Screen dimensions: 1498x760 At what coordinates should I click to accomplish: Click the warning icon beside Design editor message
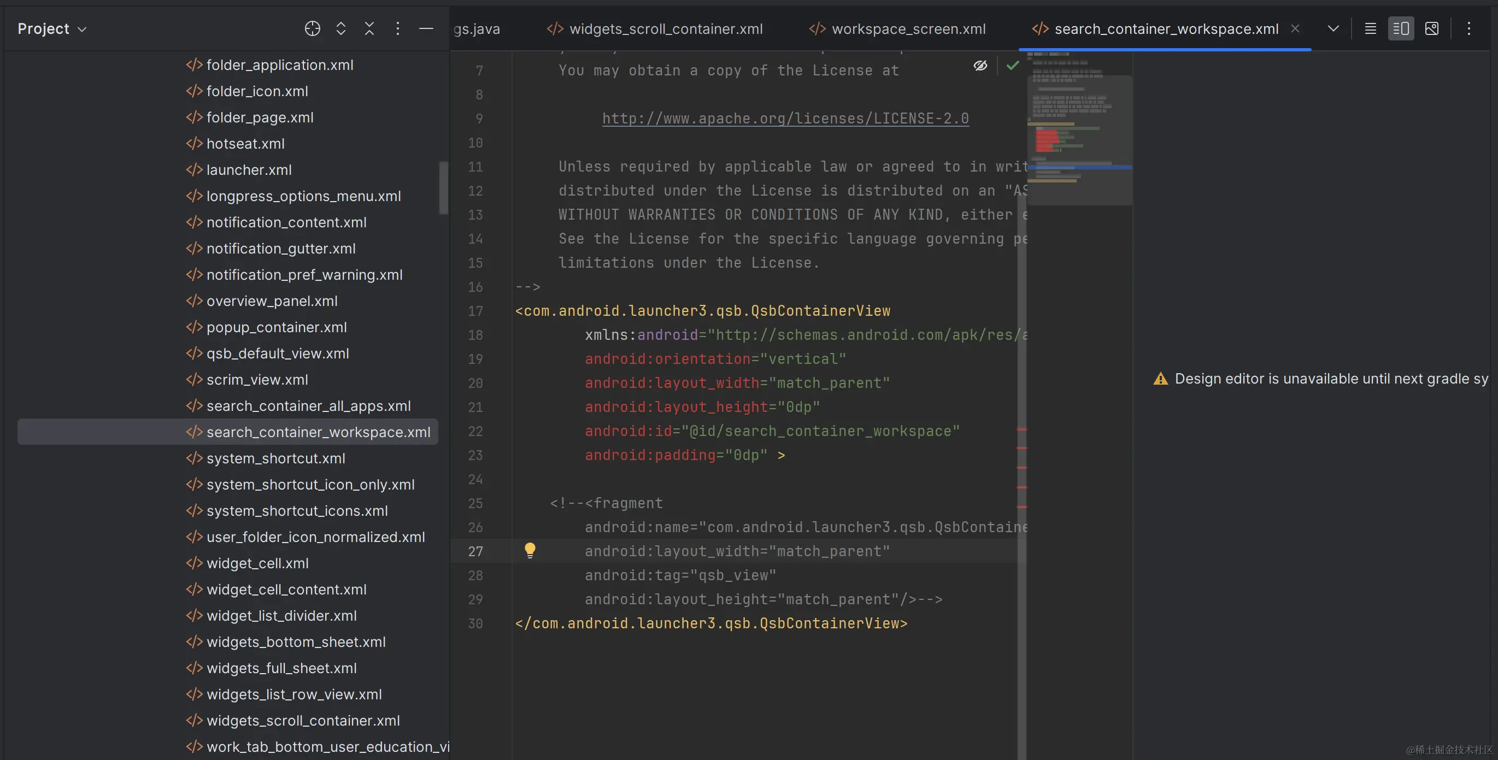[x=1160, y=379]
